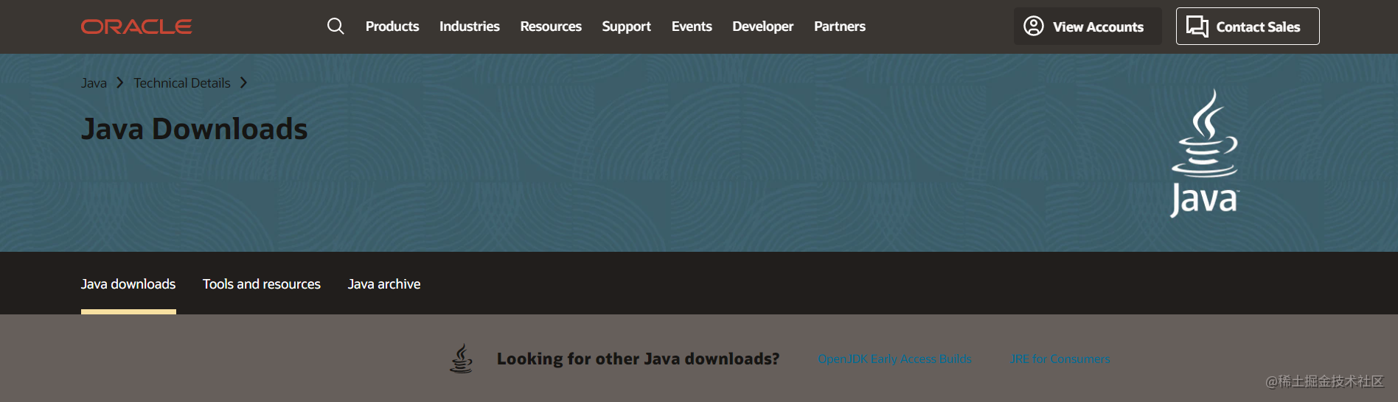This screenshot has height=402, width=1398.
Task: Click the Oracle logo
Action: click(x=136, y=27)
